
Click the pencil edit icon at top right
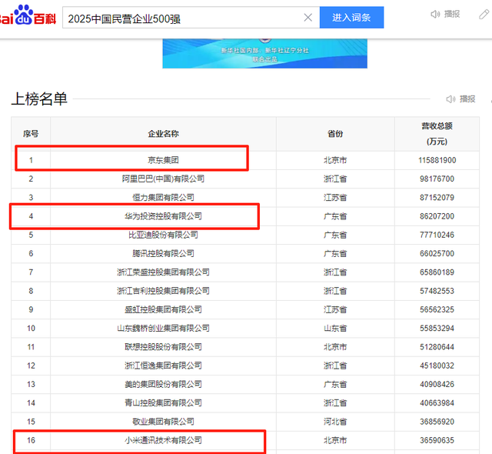click(484, 14)
